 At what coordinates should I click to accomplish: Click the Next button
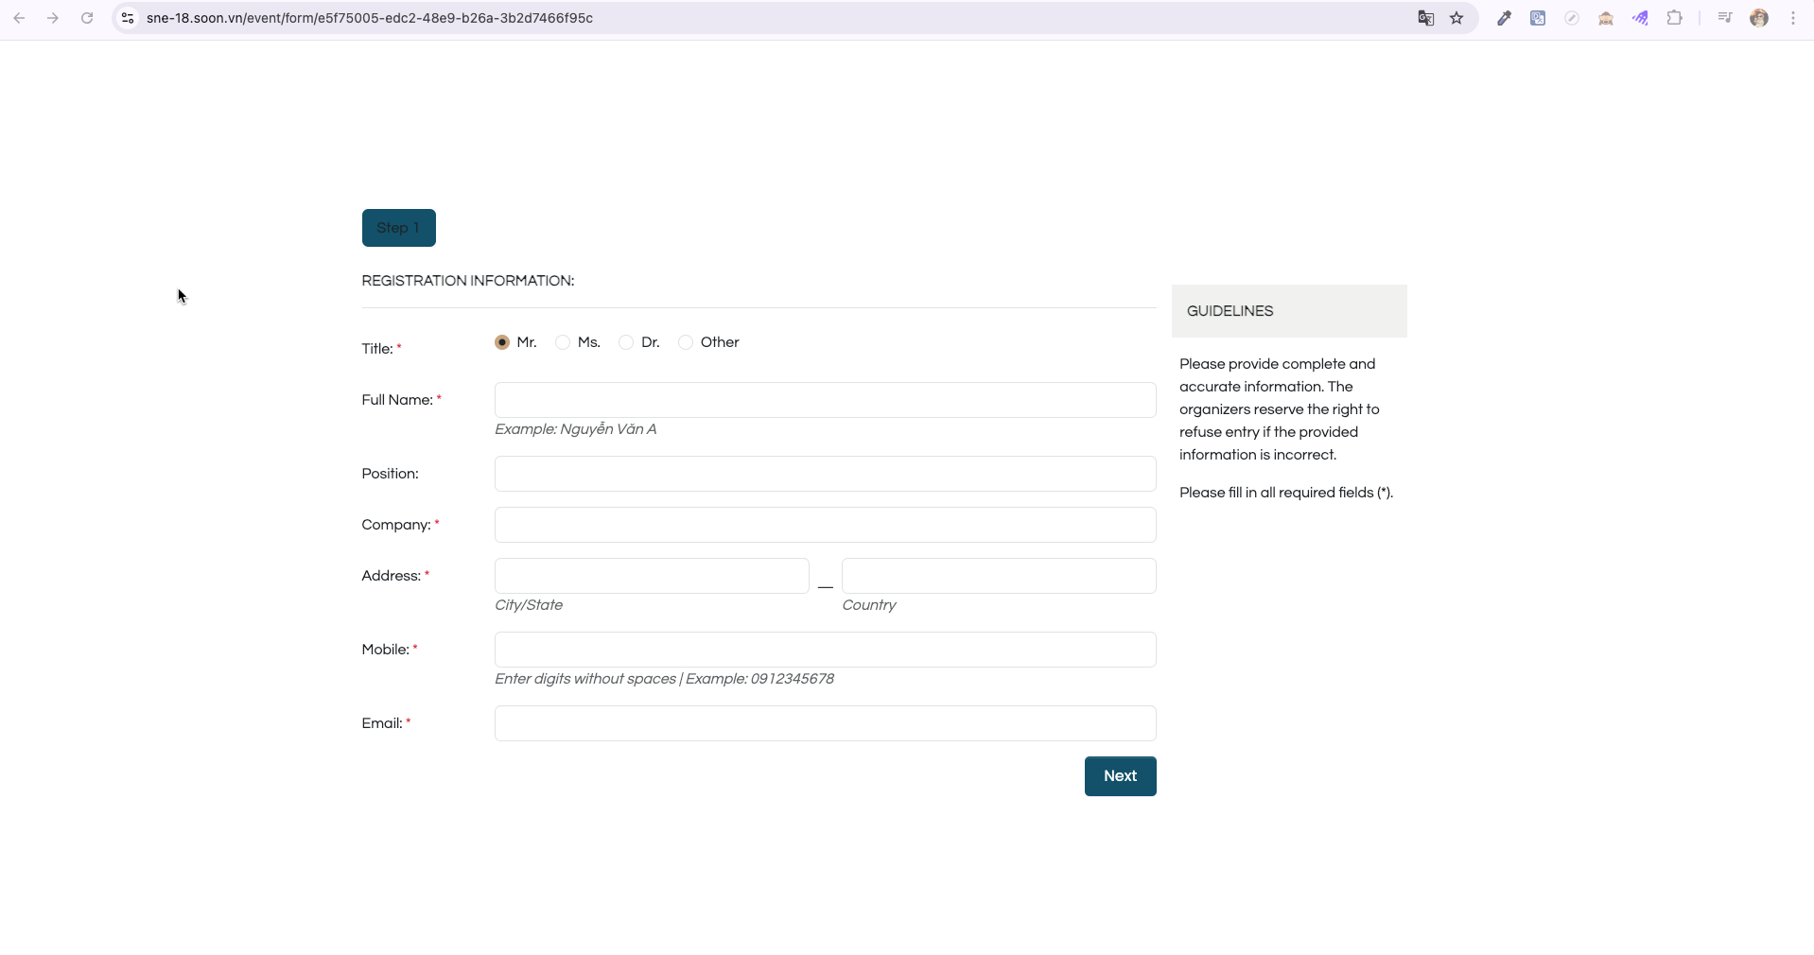point(1121,776)
